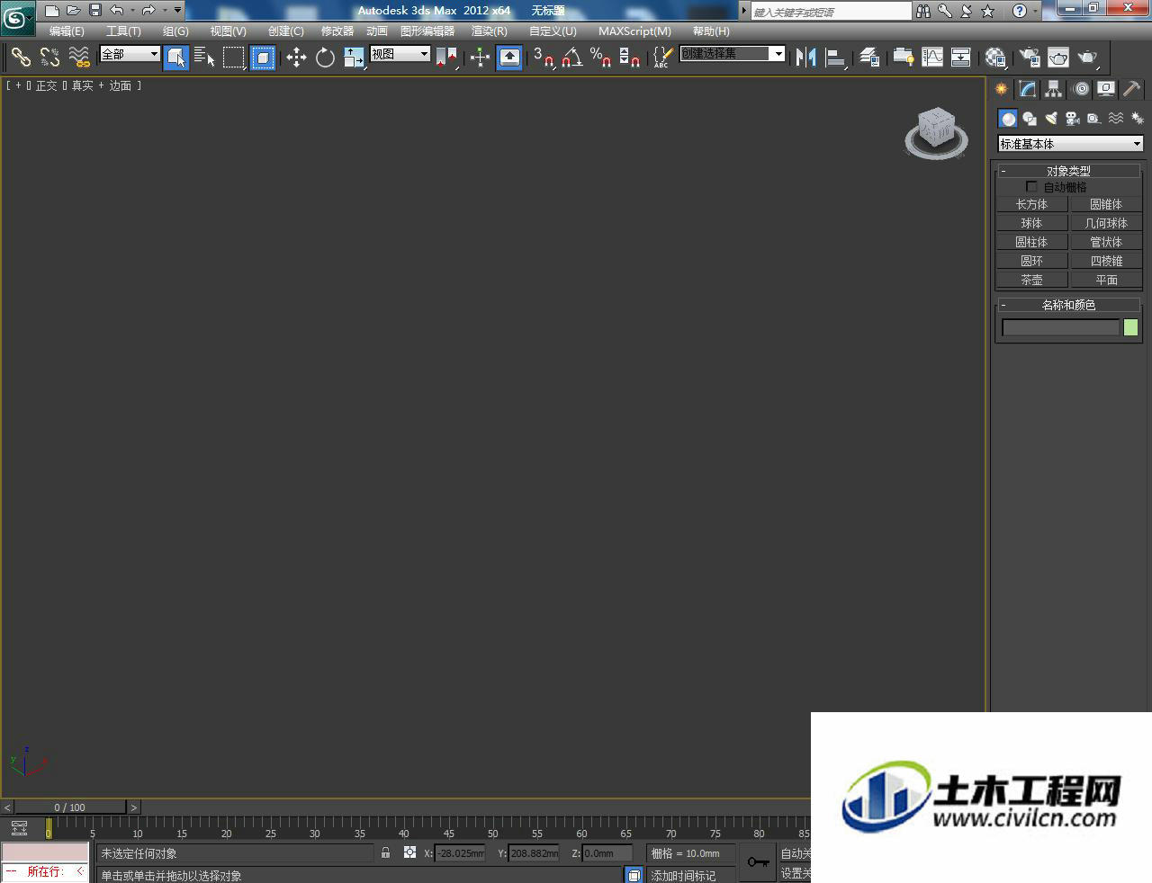Click the green object color swatch
Image resolution: width=1152 pixels, height=883 pixels.
point(1131,327)
